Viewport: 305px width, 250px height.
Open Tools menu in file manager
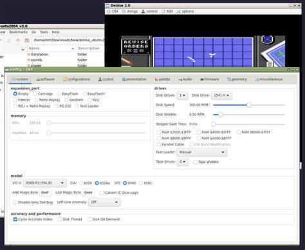44,32
